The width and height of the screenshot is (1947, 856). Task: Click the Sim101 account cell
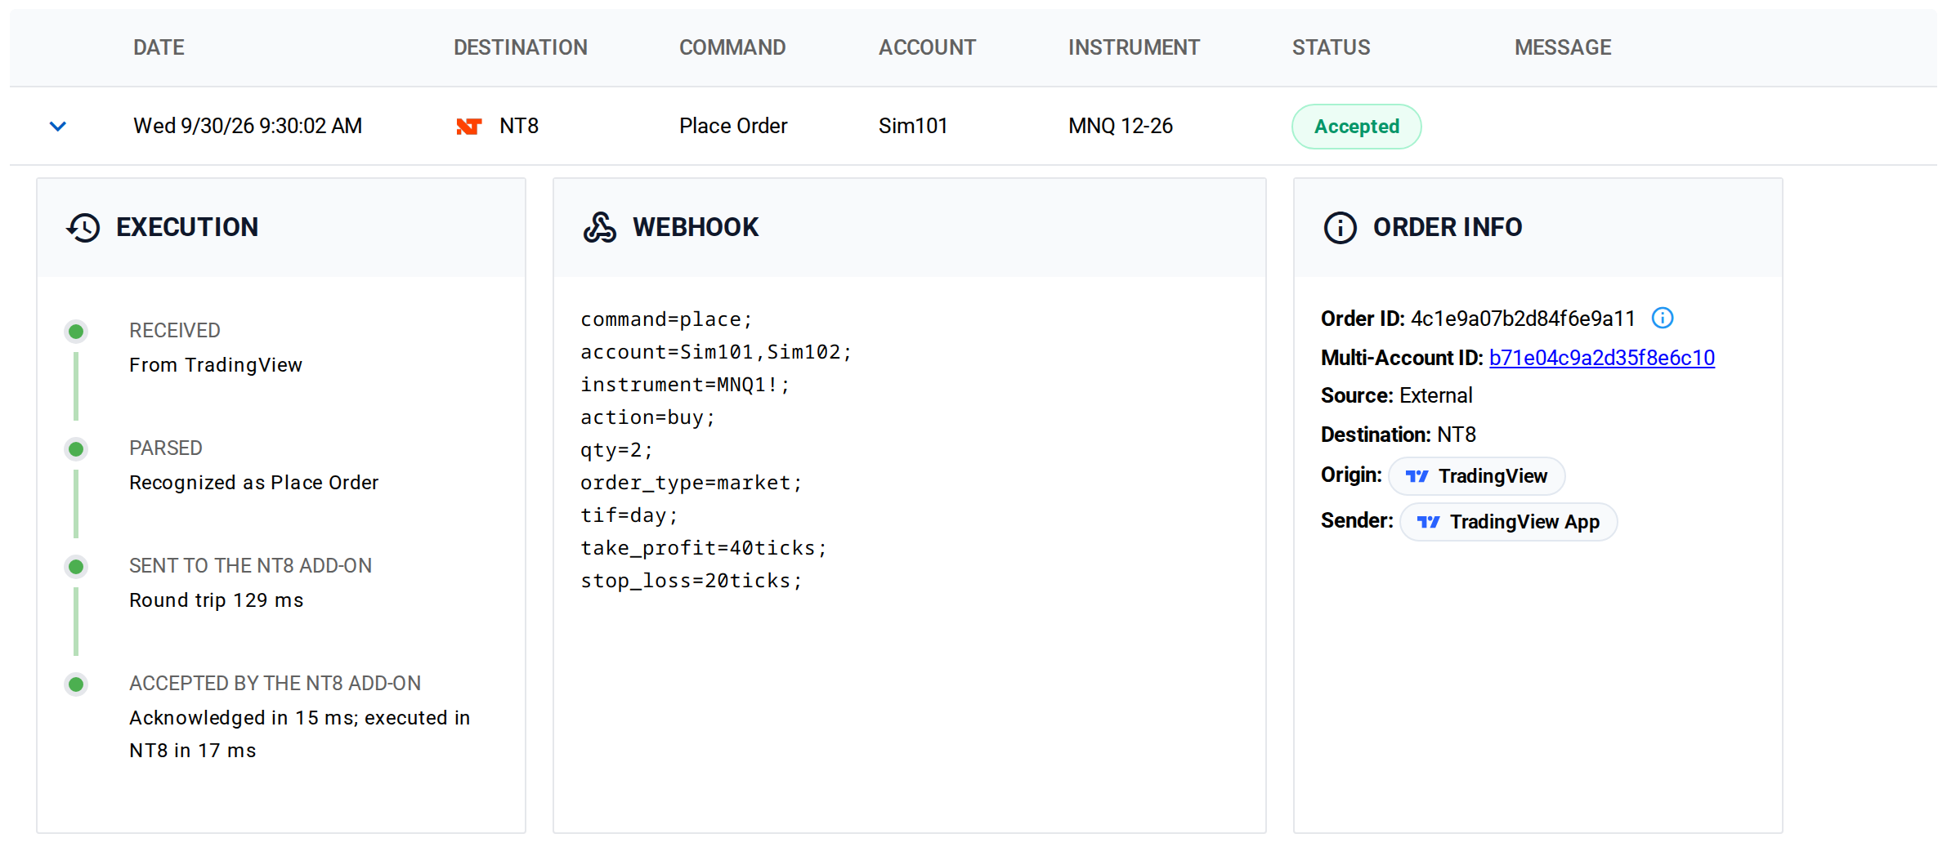[913, 126]
